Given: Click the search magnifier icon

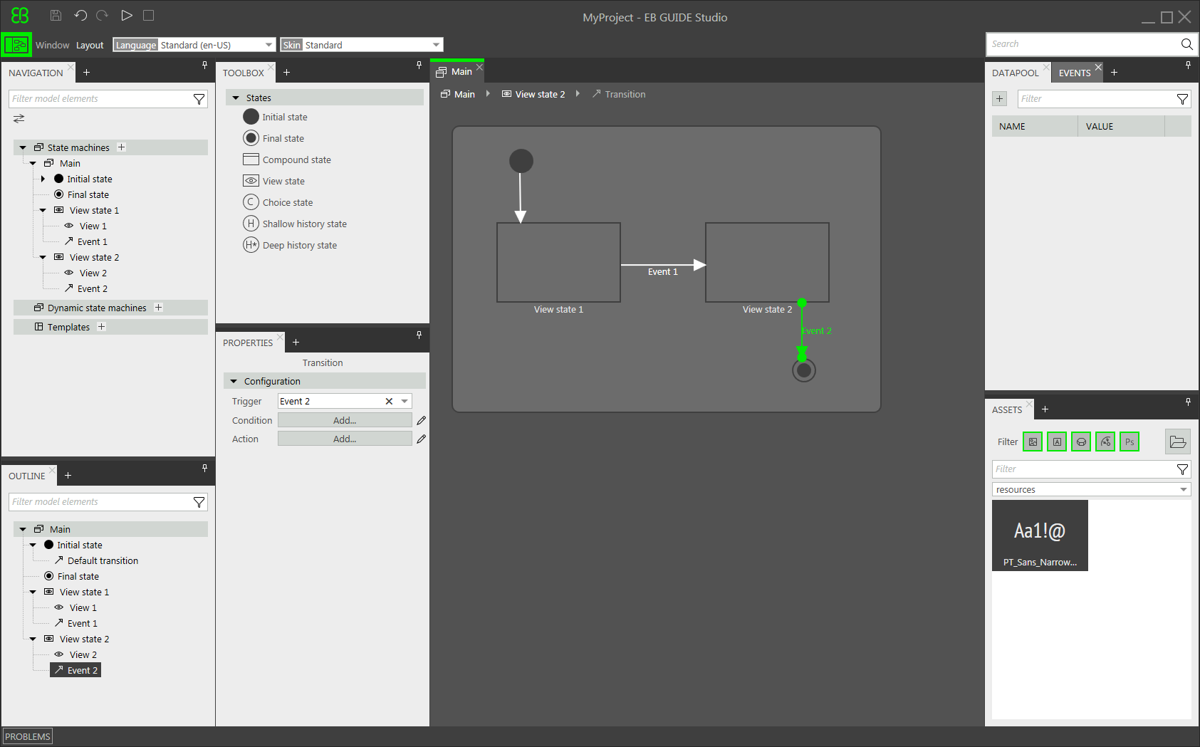Looking at the screenshot, I should click(1186, 44).
